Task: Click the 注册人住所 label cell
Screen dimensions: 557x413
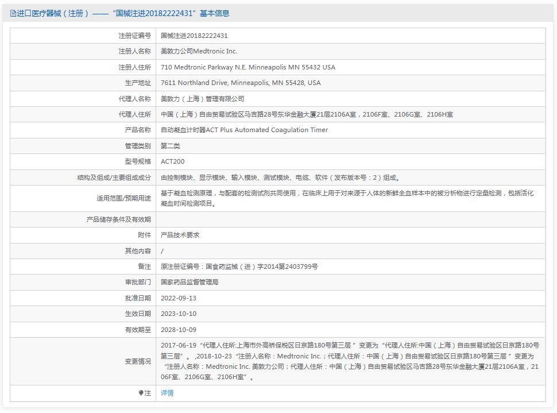Action: (x=83, y=67)
